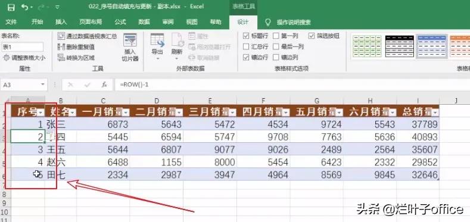Select column C header
Screen dimensions: 470x222
[103, 101]
